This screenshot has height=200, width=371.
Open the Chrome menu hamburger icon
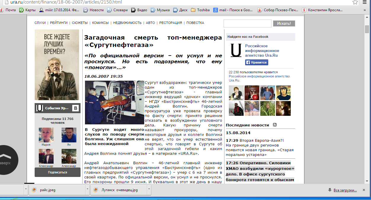click(x=365, y=2)
